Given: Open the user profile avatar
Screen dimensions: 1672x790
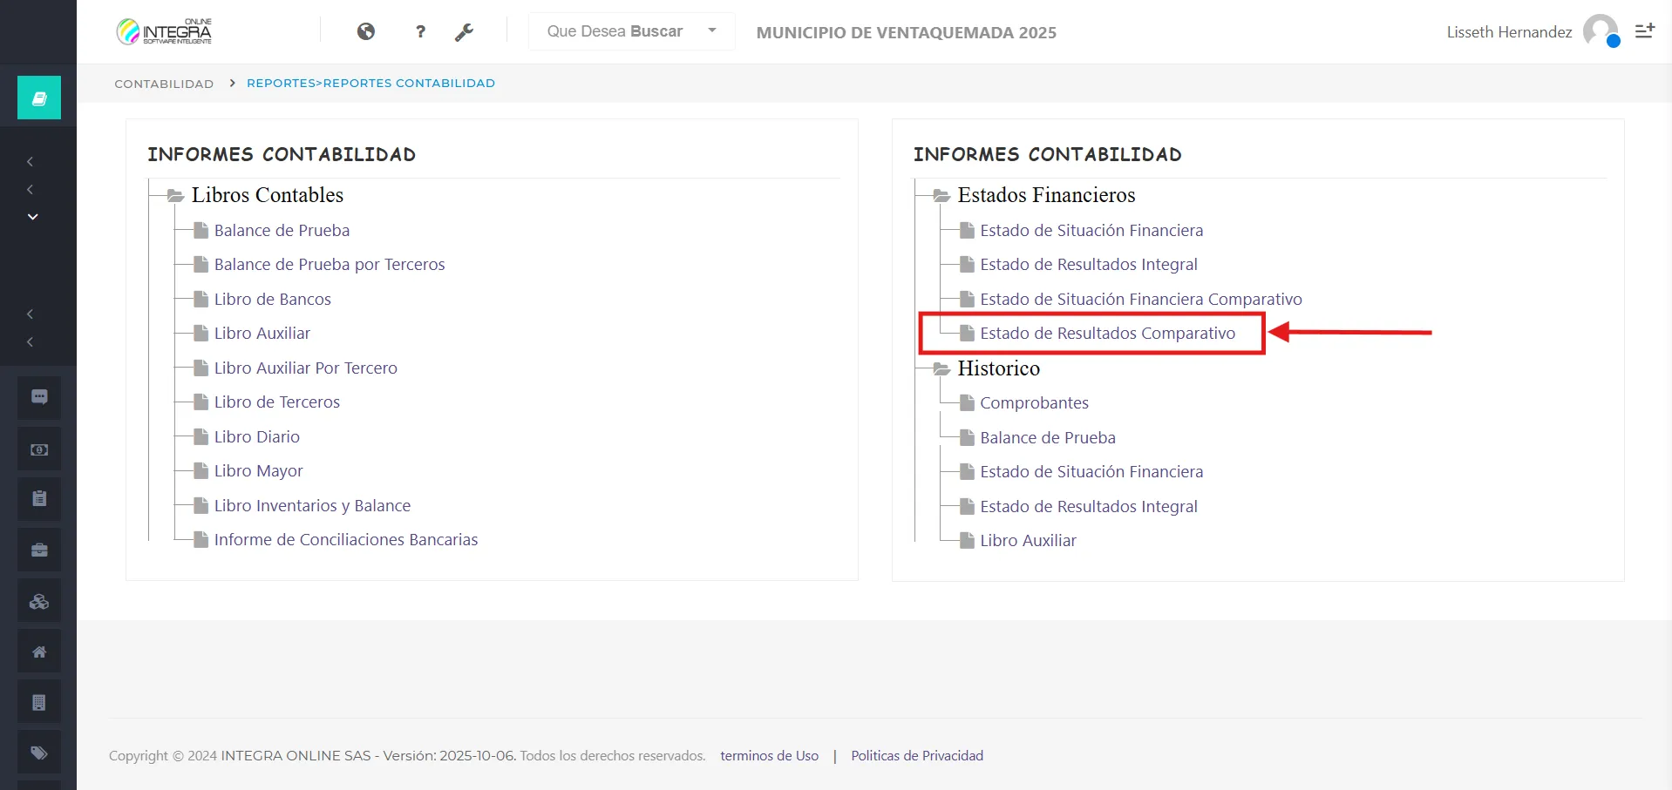Looking at the screenshot, I should coord(1601,31).
